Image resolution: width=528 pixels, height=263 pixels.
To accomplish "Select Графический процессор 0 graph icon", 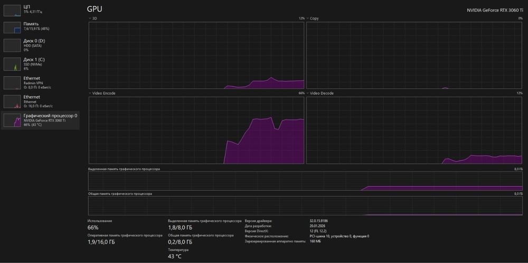I will [x=12, y=120].
